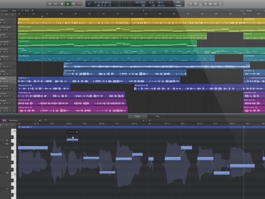265x199 pixels.
Task: Toggle Catch Playhead icon in the editor
Action: [x=46, y=121]
